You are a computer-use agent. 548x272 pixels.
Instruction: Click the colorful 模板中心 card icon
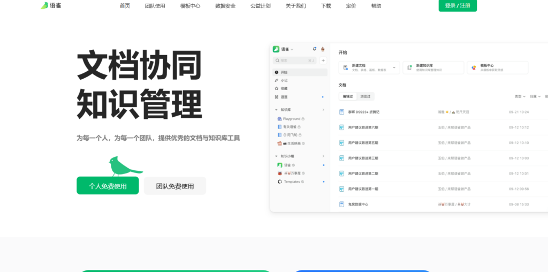click(x=474, y=67)
